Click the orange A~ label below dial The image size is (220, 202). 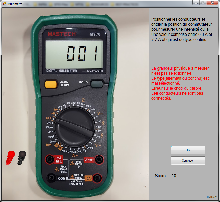(75, 155)
